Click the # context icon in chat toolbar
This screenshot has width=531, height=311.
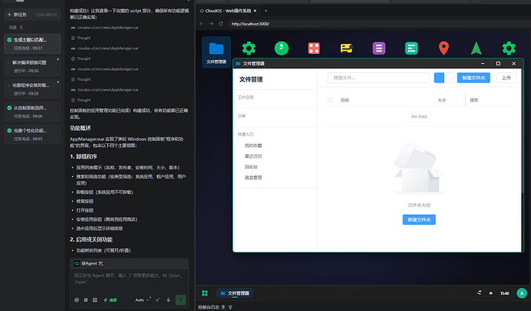coord(85,299)
